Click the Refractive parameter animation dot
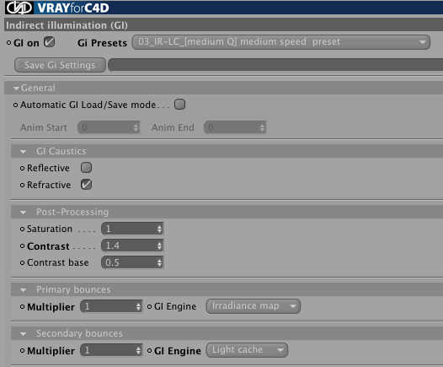 coord(23,185)
